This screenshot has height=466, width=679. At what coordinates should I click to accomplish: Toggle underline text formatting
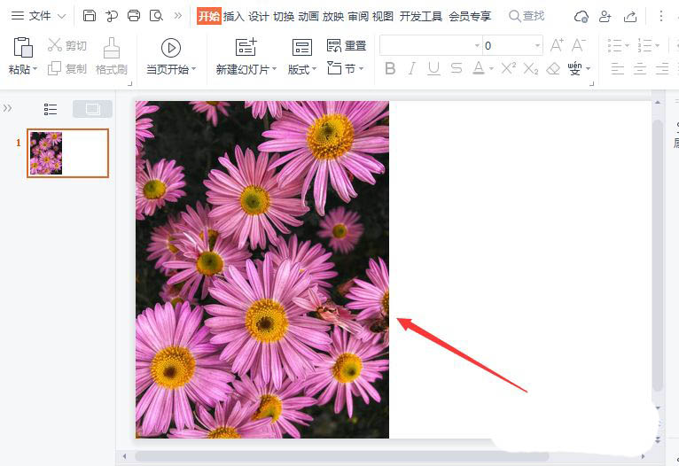click(433, 68)
